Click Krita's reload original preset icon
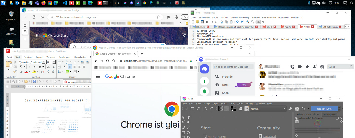 [x=303, y=109]
